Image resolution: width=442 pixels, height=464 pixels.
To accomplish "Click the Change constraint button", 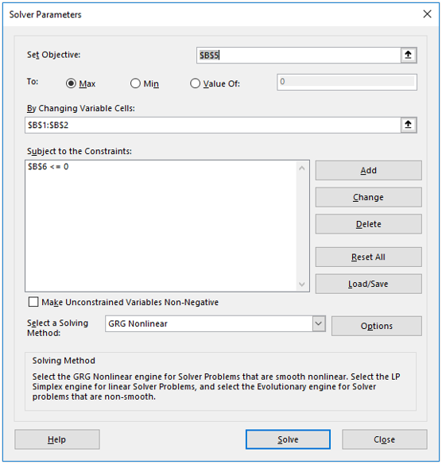I will click(x=369, y=197).
